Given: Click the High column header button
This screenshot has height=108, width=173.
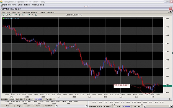Looking at the screenshot, I should point(19,106).
